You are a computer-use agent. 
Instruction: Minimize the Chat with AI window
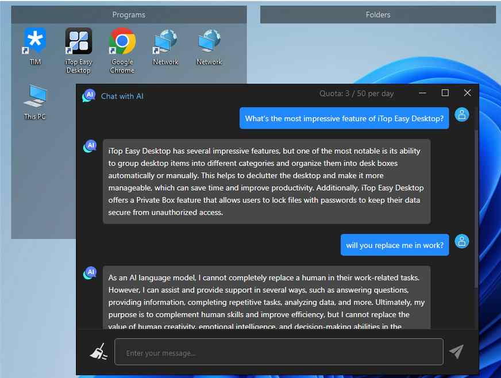[422, 93]
